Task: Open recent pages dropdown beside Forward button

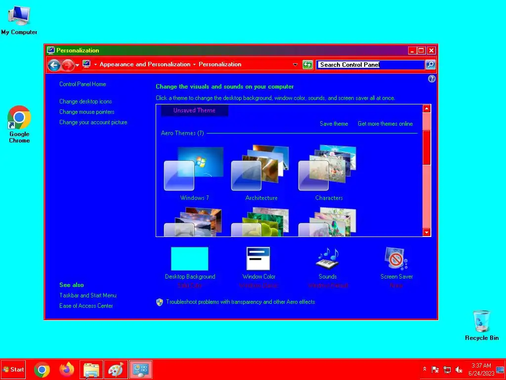Action: pyautogui.click(x=77, y=65)
